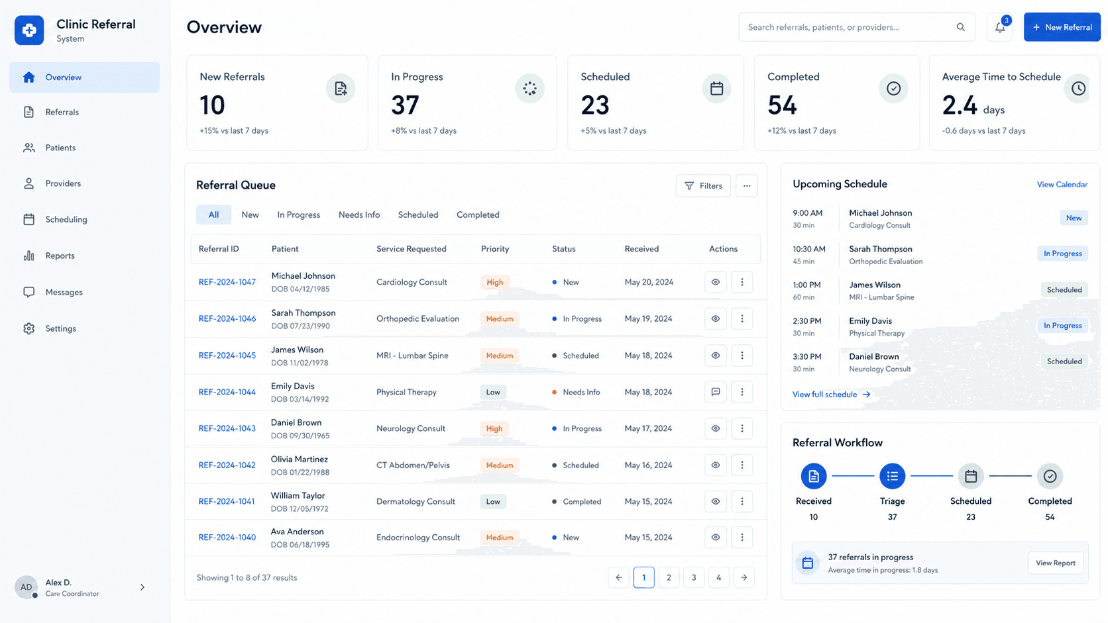Viewport: 1108px width, 623px height.
Task: Click calendar icon in referrals in progress banner
Action: coord(808,563)
